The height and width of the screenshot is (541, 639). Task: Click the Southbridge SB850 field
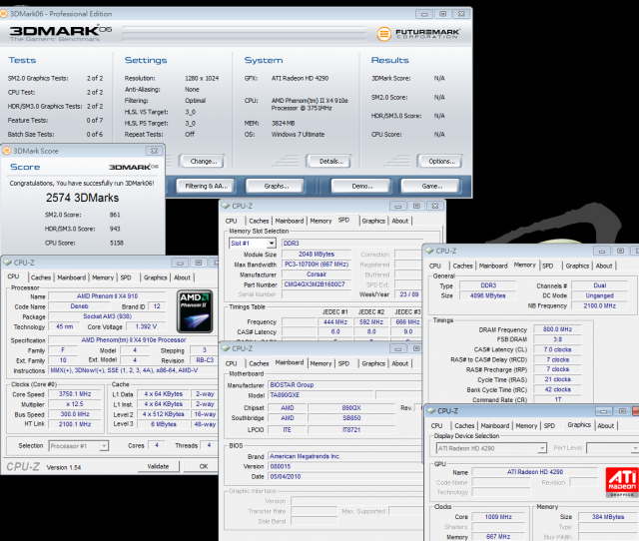[x=351, y=418]
